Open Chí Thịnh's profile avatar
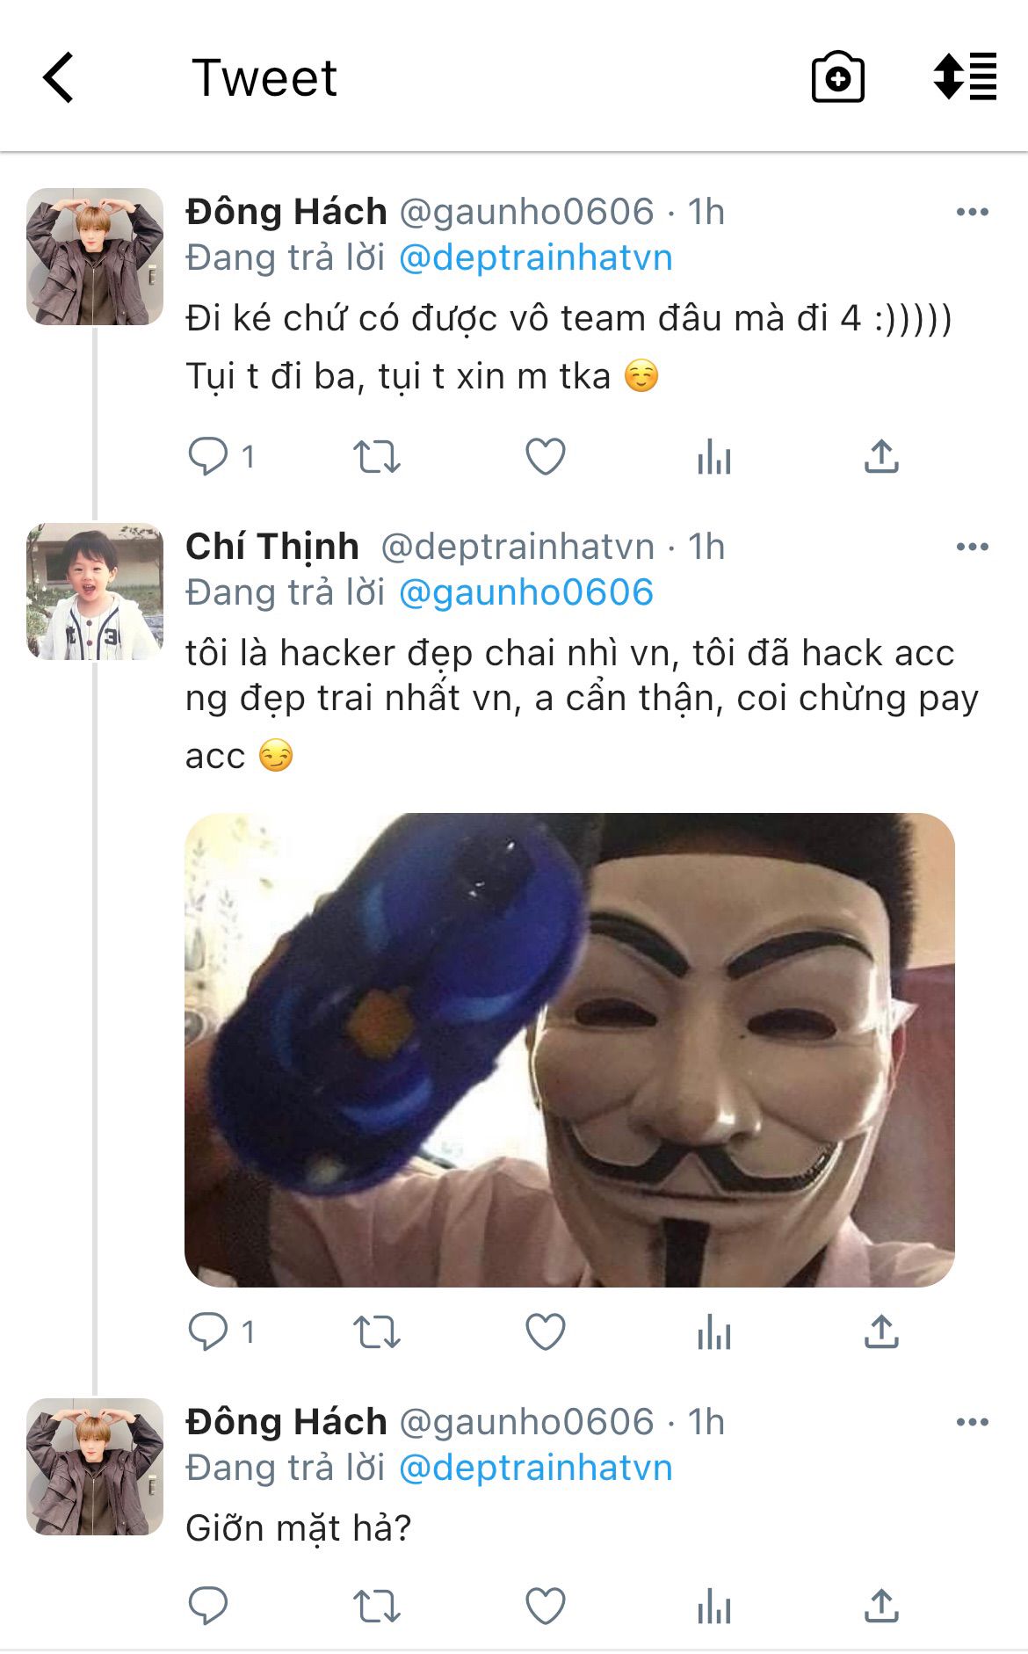Screen dimensions: 1028x1654 pyautogui.click(x=95, y=591)
